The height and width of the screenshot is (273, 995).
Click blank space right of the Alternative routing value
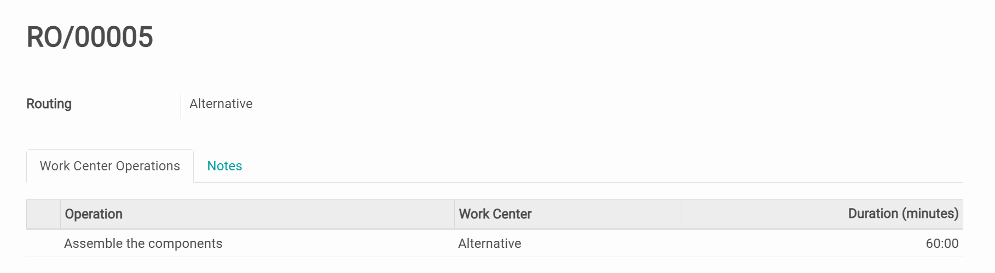tap(547, 104)
